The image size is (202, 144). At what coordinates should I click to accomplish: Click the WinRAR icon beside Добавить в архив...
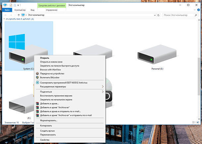(37, 103)
